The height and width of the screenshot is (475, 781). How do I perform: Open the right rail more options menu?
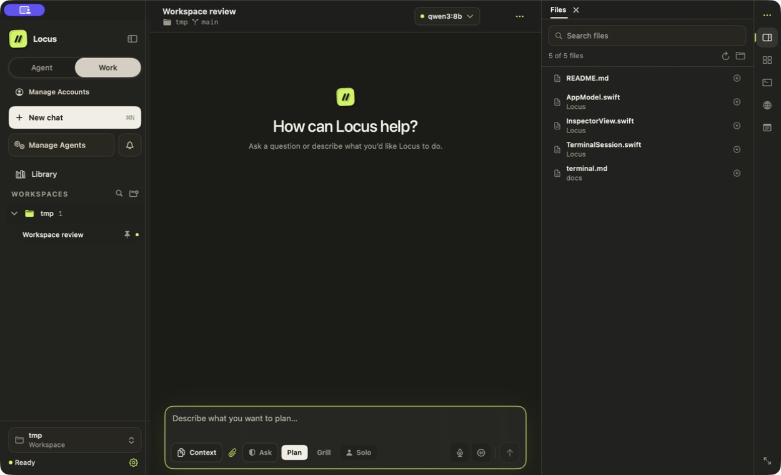[x=767, y=15]
